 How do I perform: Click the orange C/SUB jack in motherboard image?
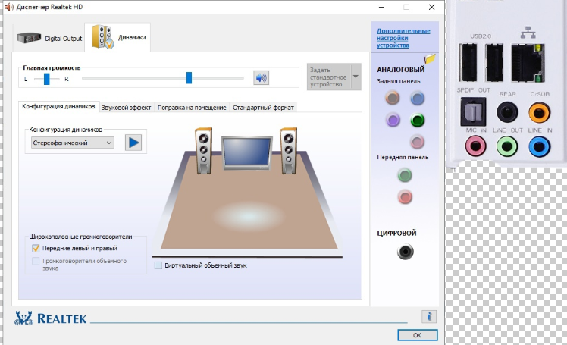tap(539, 112)
